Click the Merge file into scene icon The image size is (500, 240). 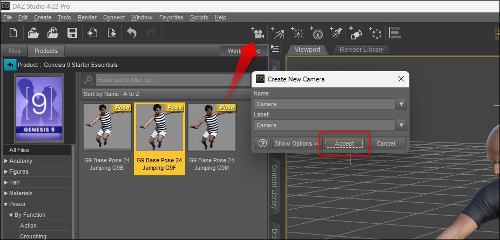click(x=52, y=33)
